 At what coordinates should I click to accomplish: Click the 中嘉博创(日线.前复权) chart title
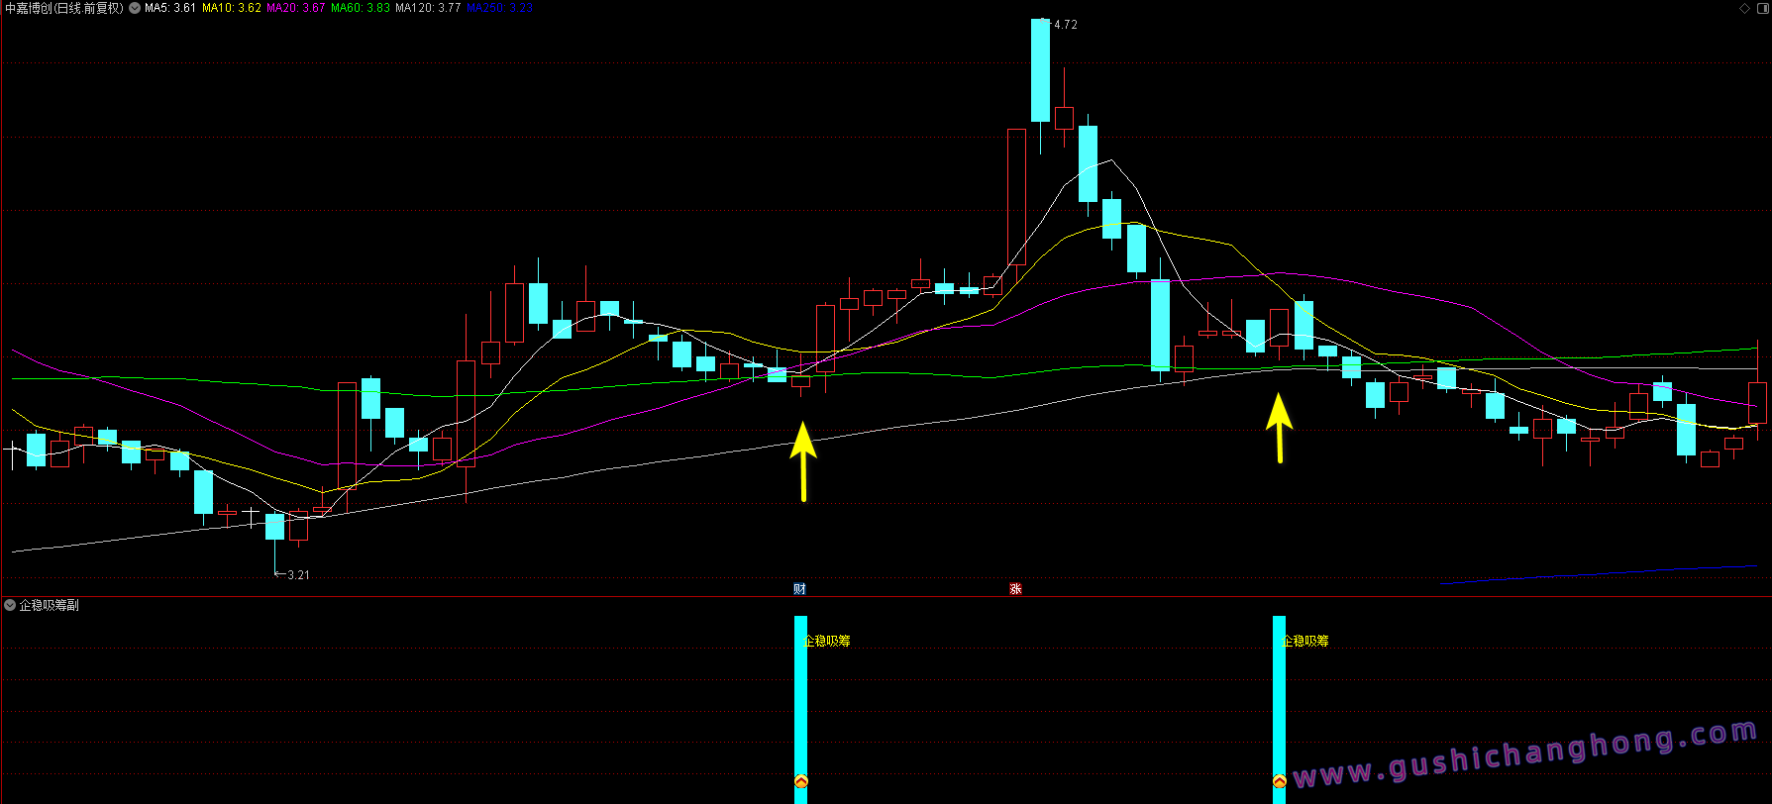click(64, 8)
